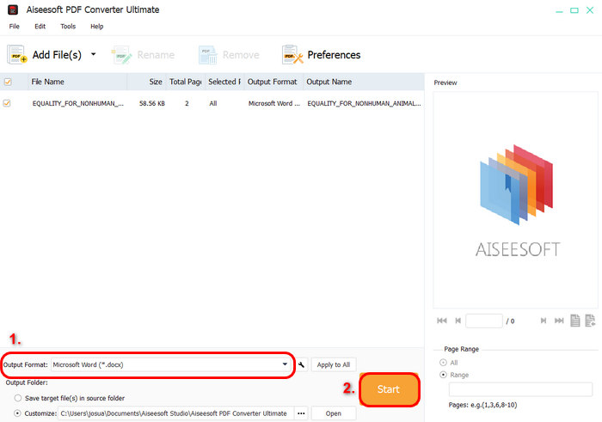
Task: Click the wrench output settings icon
Action: (x=301, y=364)
